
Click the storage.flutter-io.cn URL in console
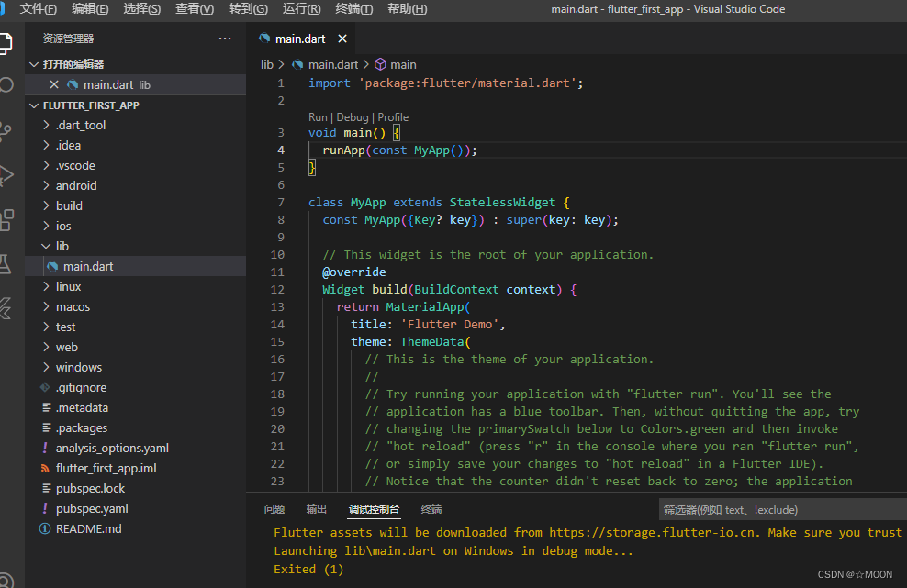tap(653, 532)
